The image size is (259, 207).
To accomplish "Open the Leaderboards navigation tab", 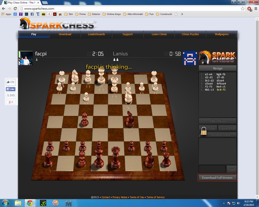I will coord(96,34).
